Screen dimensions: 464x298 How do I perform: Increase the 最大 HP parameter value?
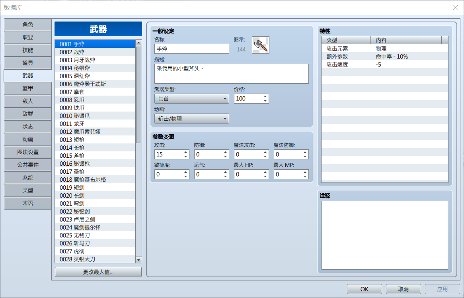[x=265, y=172]
